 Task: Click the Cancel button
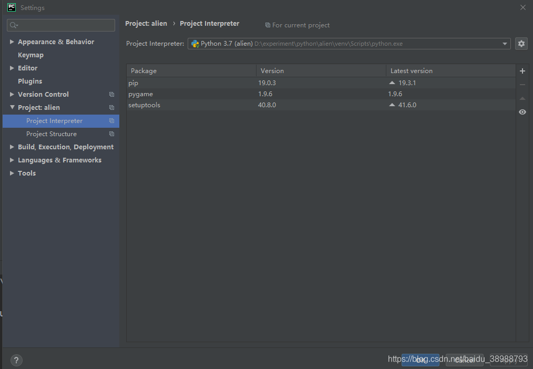point(465,361)
